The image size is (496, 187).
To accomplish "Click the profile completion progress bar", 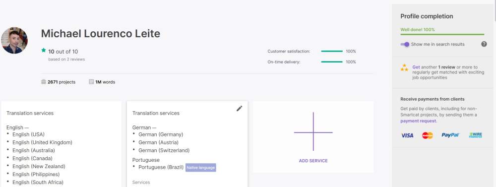I will pyautogui.click(x=442, y=34).
